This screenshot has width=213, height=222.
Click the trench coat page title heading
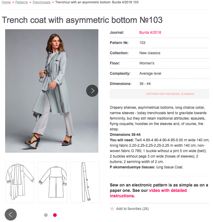(x=82, y=20)
